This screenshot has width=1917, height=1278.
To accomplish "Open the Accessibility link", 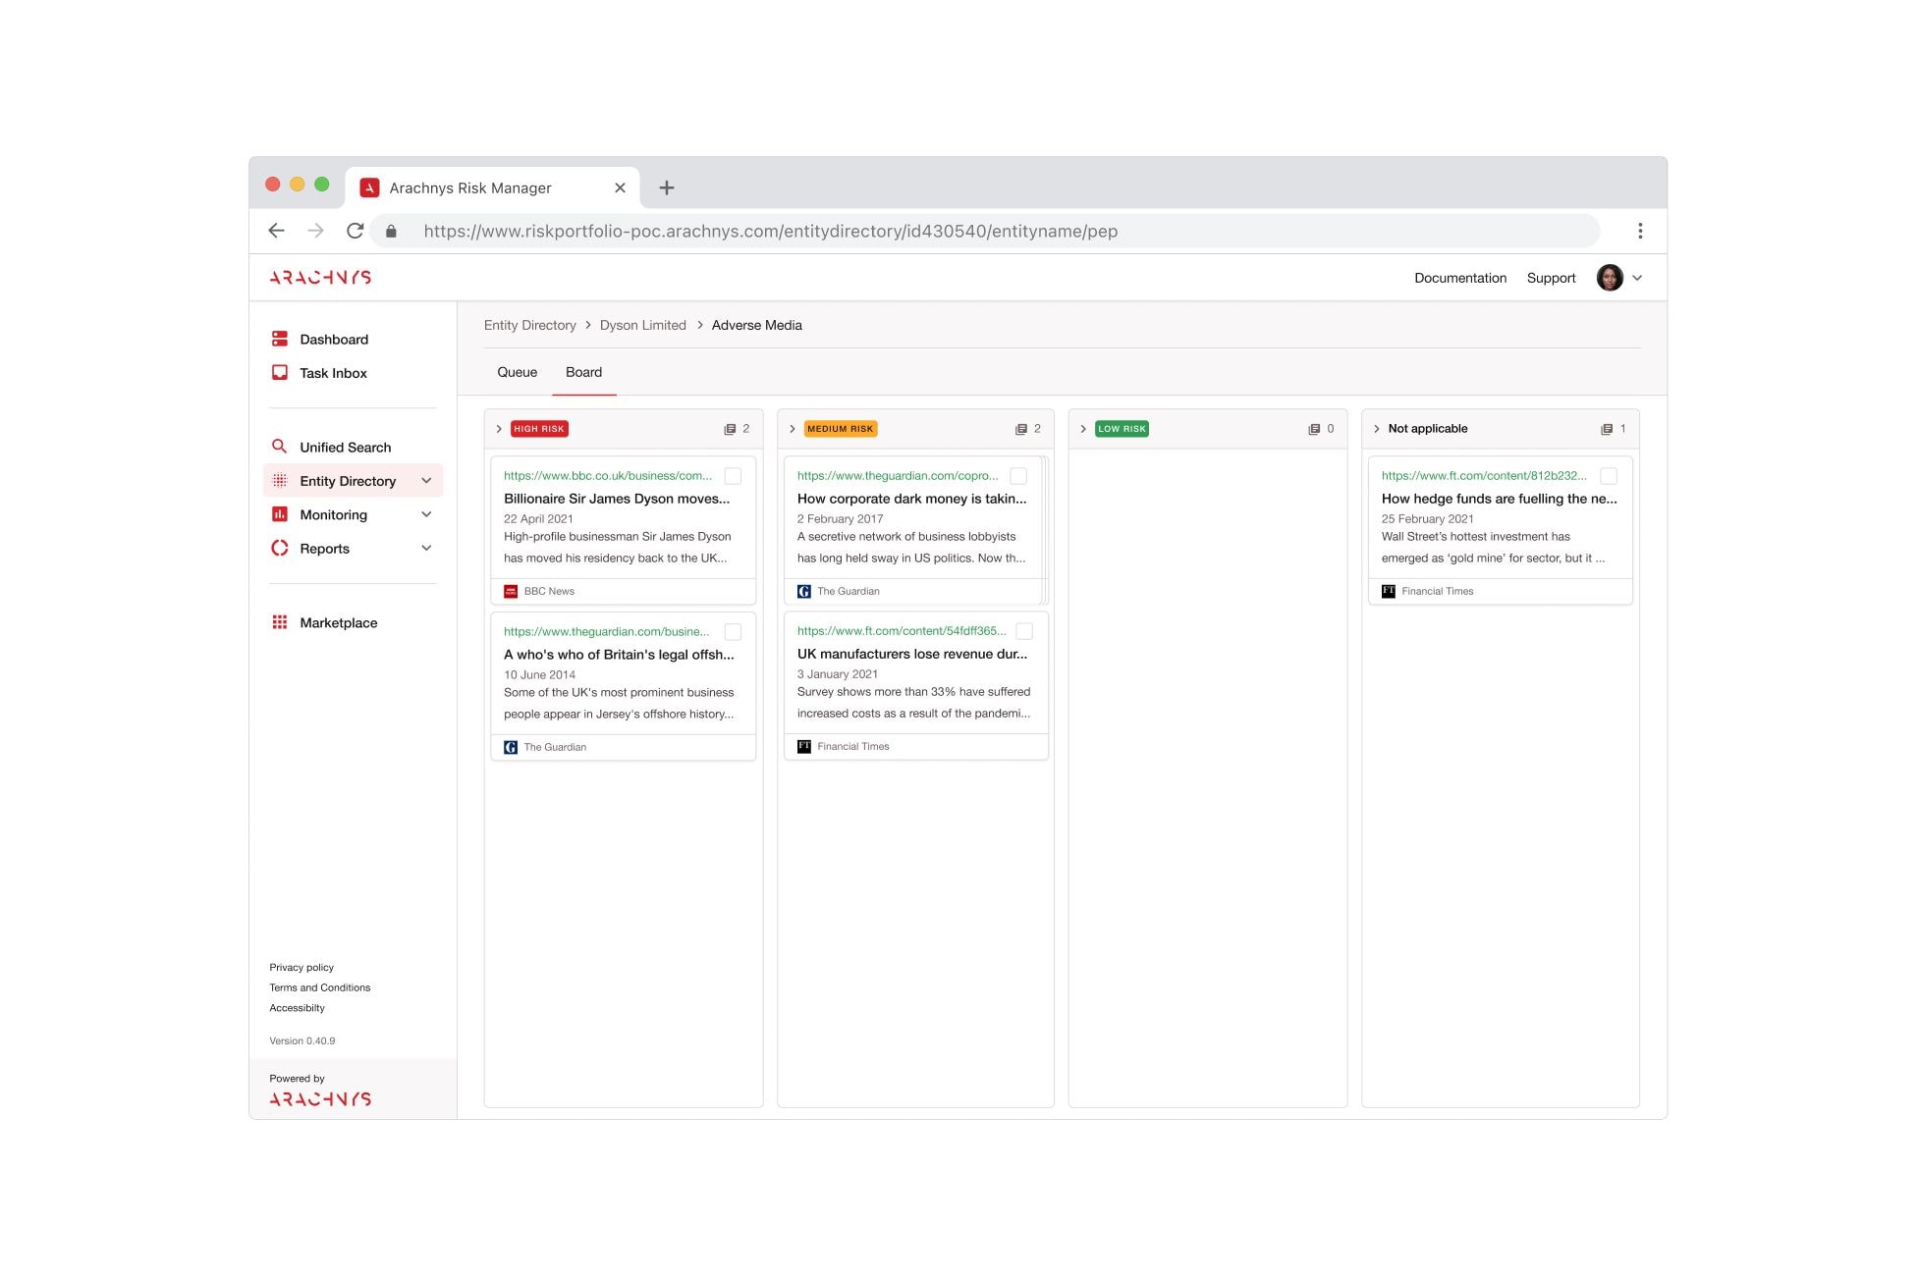I will (x=298, y=1008).
